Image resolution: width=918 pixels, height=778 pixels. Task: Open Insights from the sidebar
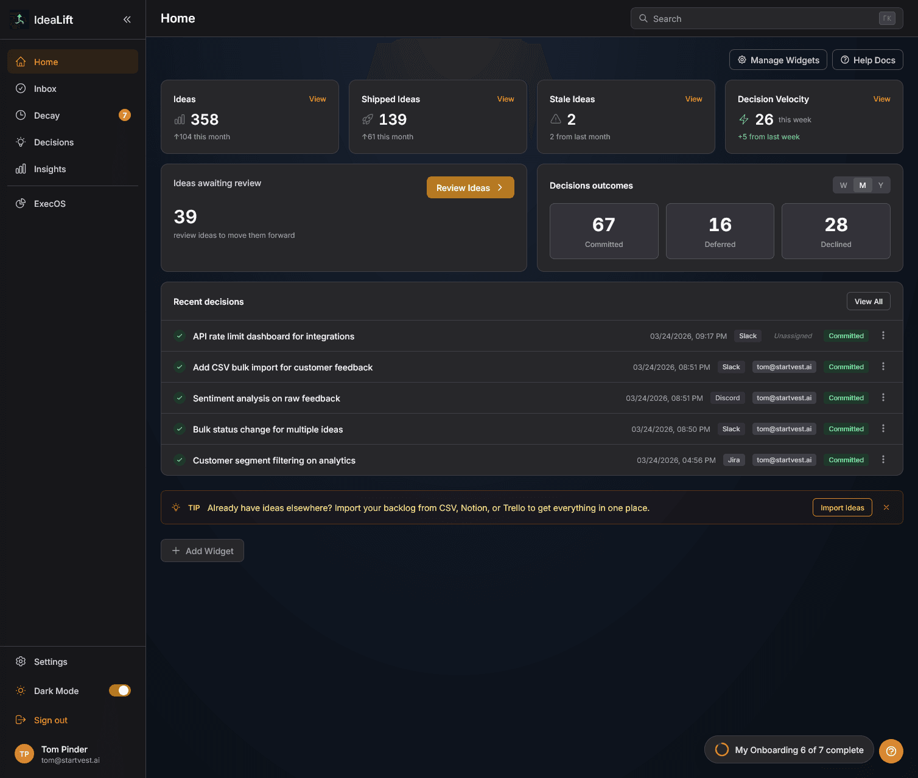72,168
